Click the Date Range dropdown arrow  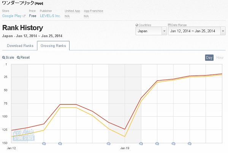[223, 31]
